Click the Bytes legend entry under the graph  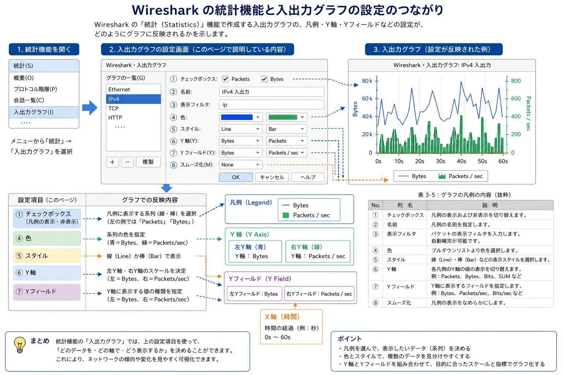point(412,176)
